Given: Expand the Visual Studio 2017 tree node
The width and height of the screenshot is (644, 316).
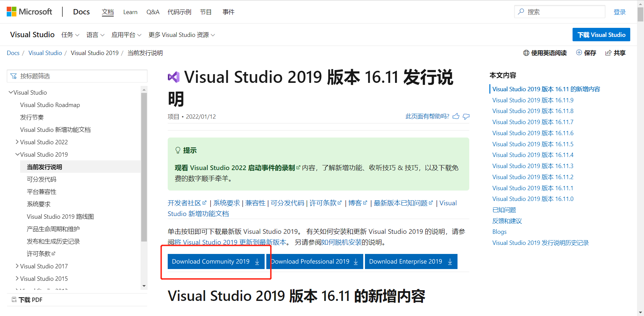Looking at the screenshot, I should [x=17, y=266].
